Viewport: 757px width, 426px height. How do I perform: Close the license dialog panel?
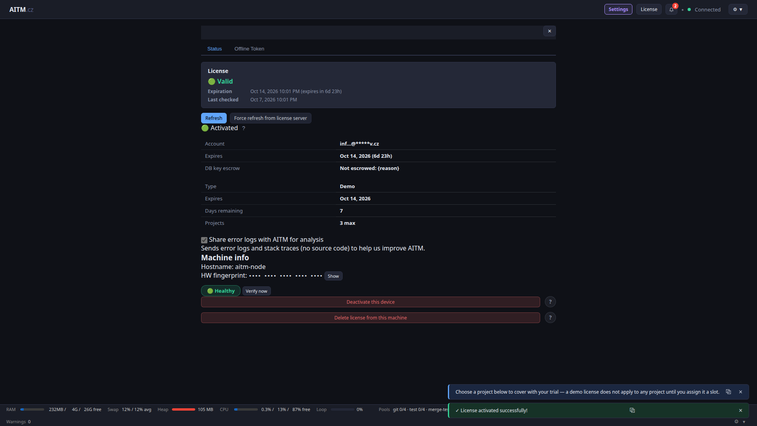click(x=549, y=31)
